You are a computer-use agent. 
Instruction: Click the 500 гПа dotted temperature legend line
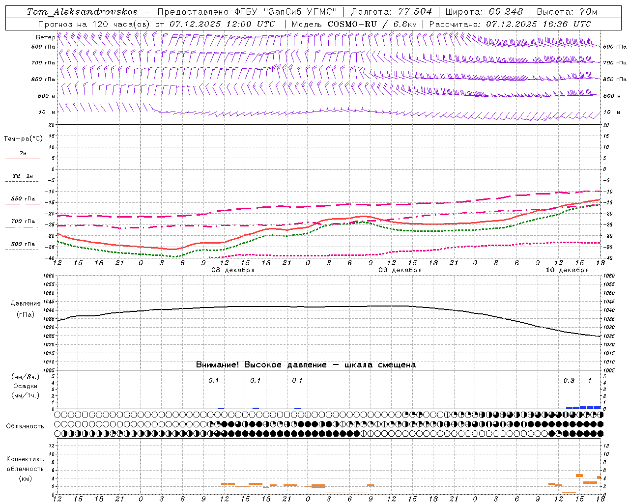(23, 250)
